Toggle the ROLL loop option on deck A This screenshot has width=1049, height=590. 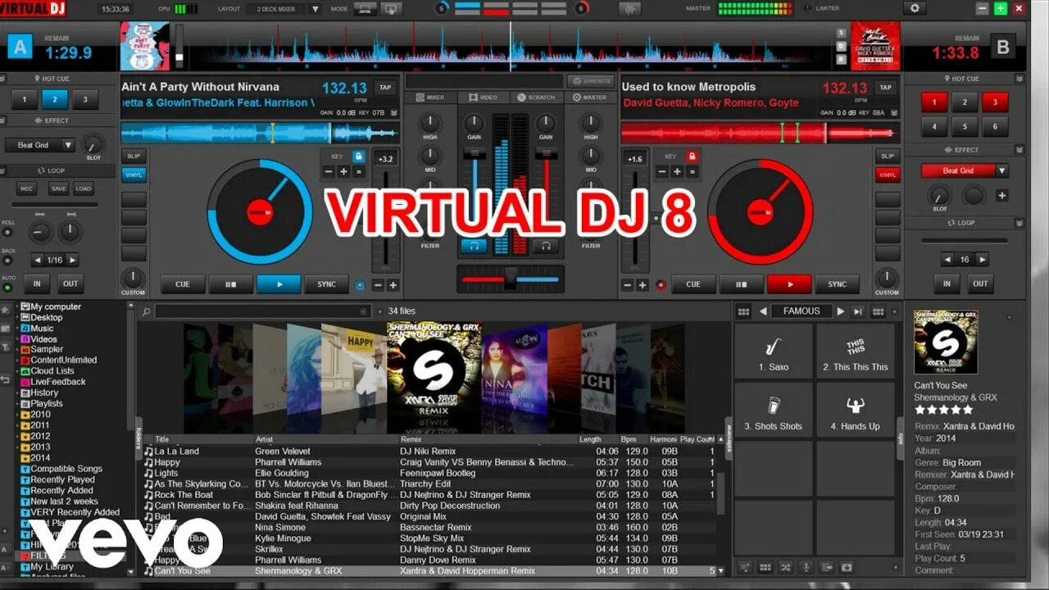click(x=8, y=233)
